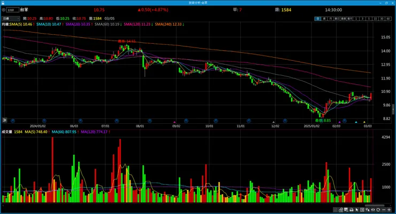Select the cursor pointer tool
Viewport: 396px width, 214px height.
[357, 210]
